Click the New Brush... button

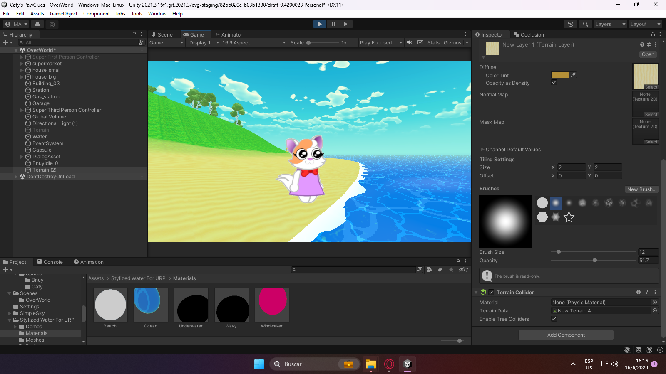coord(642,189)
